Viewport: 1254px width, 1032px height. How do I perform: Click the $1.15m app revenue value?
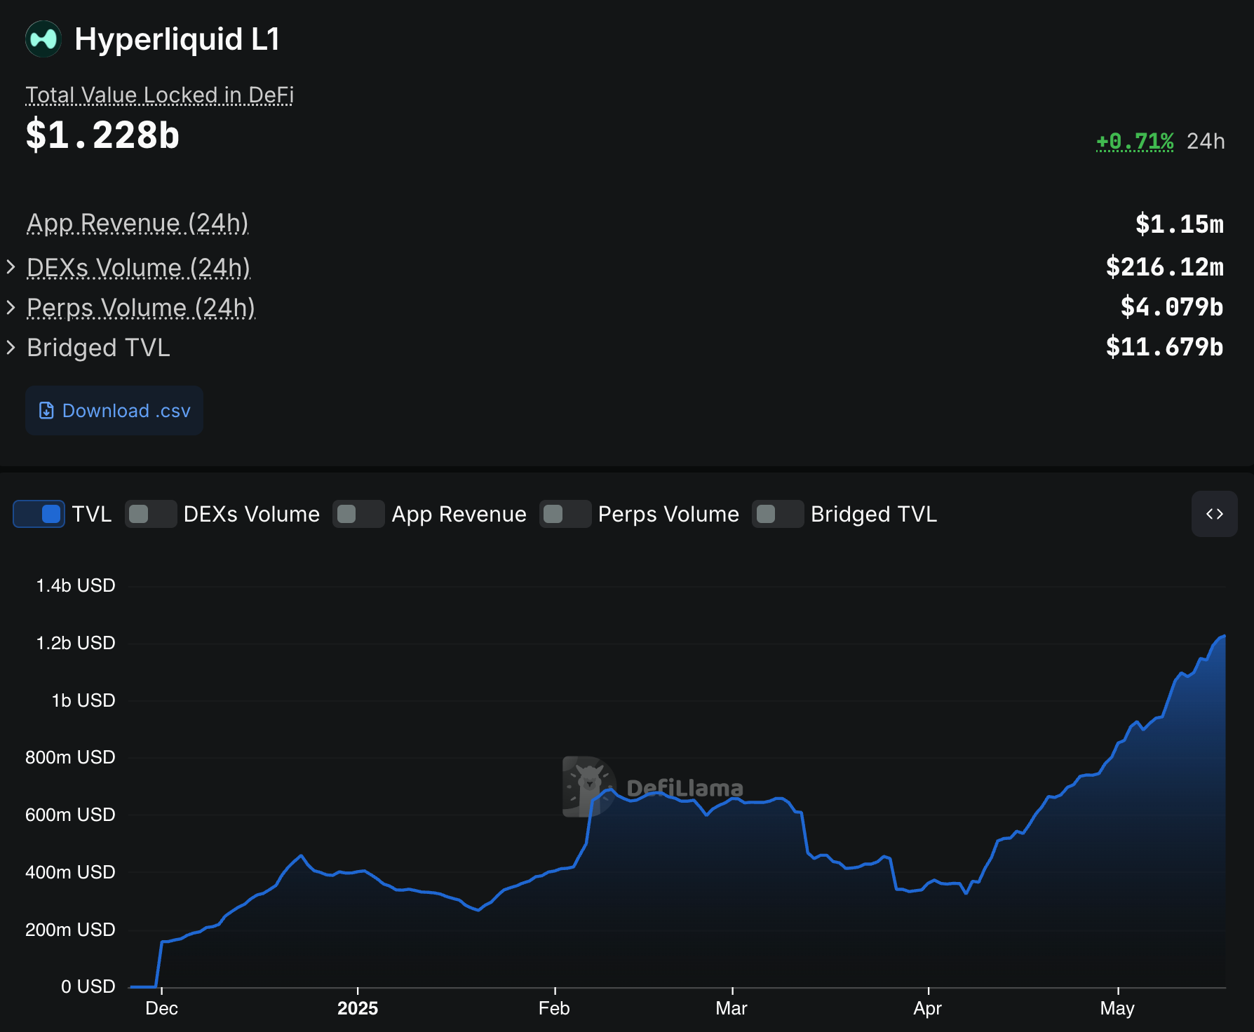click(x=1180, y=224)
